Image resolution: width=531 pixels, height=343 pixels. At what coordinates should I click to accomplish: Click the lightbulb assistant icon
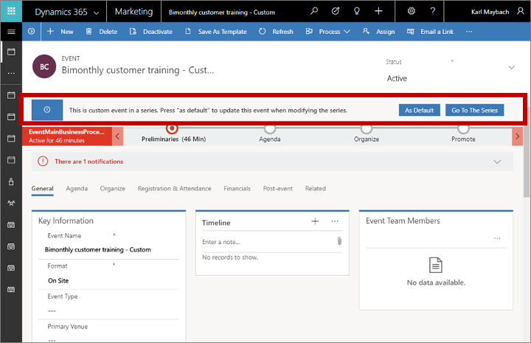pos(357,11)
